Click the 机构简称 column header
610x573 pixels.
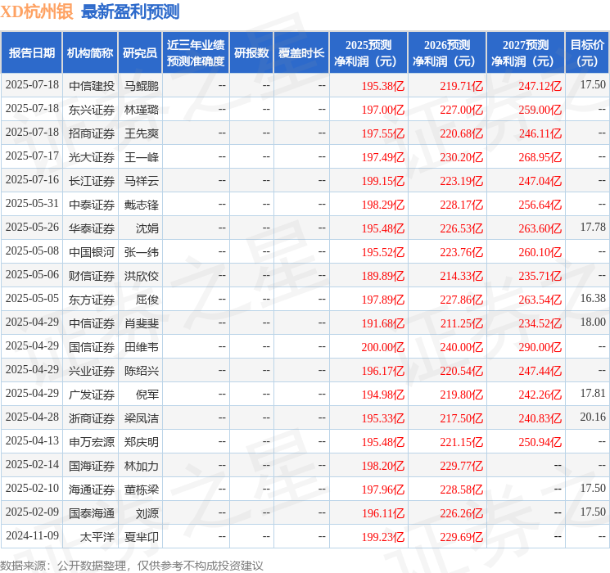(90, 53)
